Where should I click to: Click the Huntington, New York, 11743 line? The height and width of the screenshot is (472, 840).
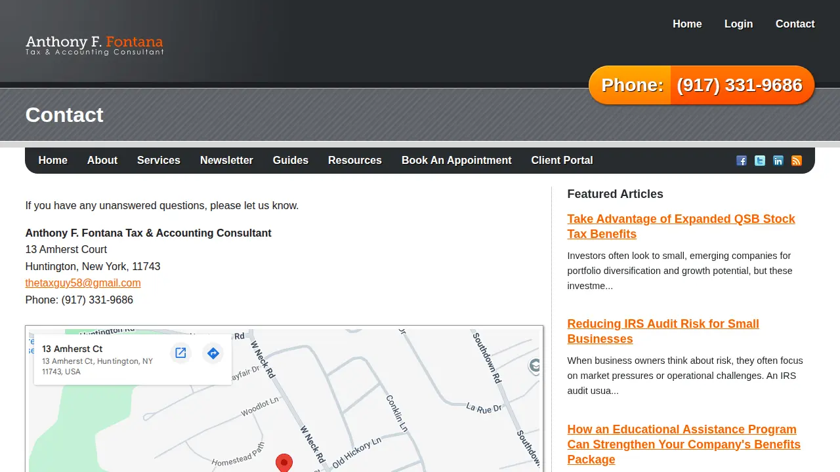coord(93,267)
